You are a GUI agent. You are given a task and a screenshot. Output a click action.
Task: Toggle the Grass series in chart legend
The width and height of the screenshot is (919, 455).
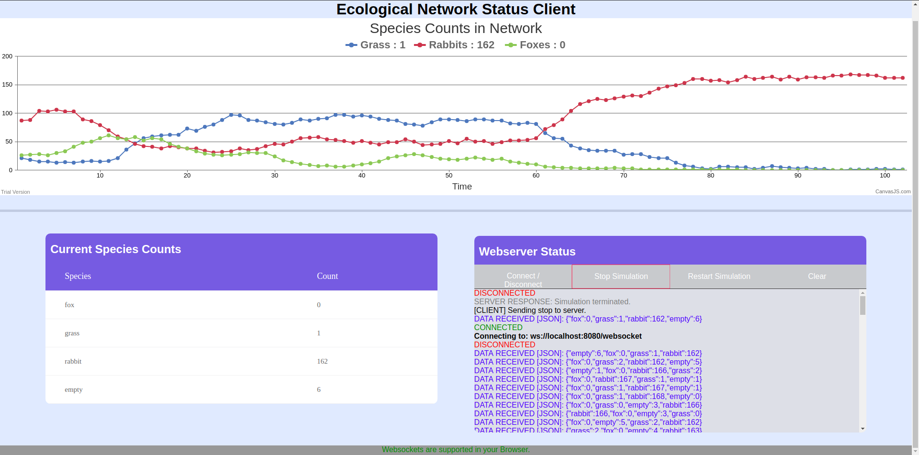(x=375, y=45)
